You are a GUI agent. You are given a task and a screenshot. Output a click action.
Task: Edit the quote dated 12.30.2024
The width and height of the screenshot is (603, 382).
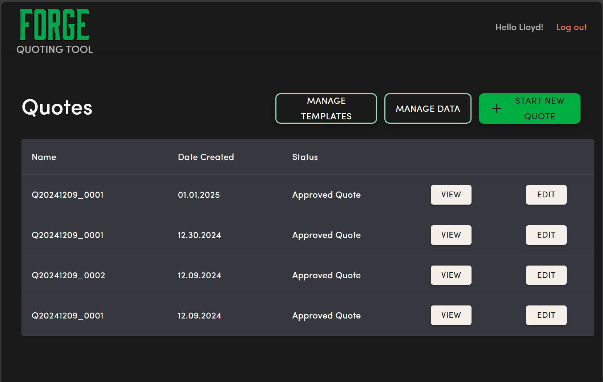pos(546,235)
